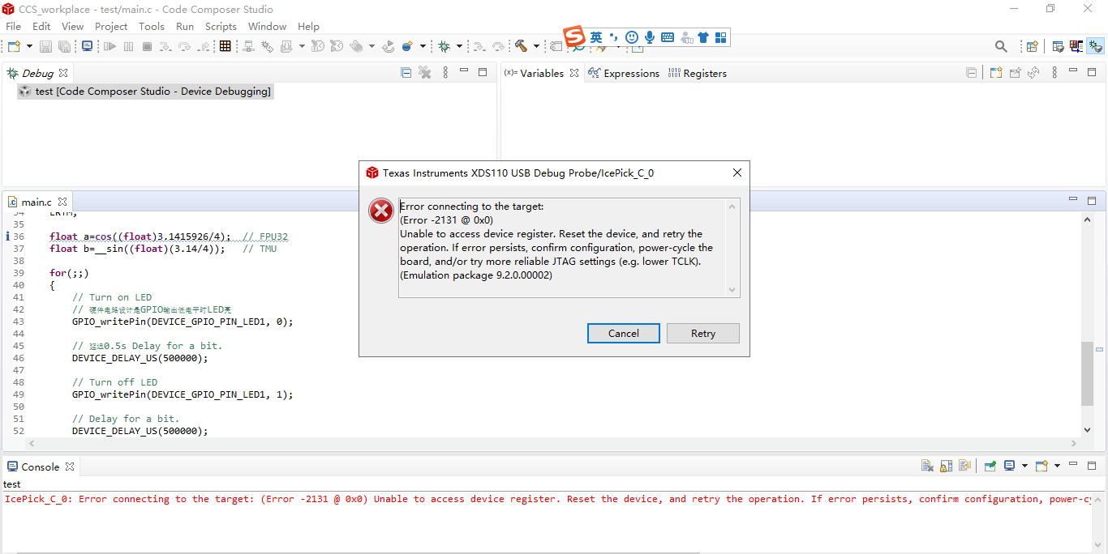
Task: Open Debug view menu three dots
Action: coord(445,73)
